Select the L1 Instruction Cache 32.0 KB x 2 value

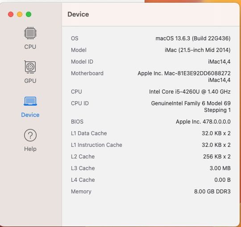coord(216,145)
